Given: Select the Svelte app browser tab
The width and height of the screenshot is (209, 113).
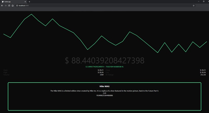Looking at the screenshot, I should point(13,2).
